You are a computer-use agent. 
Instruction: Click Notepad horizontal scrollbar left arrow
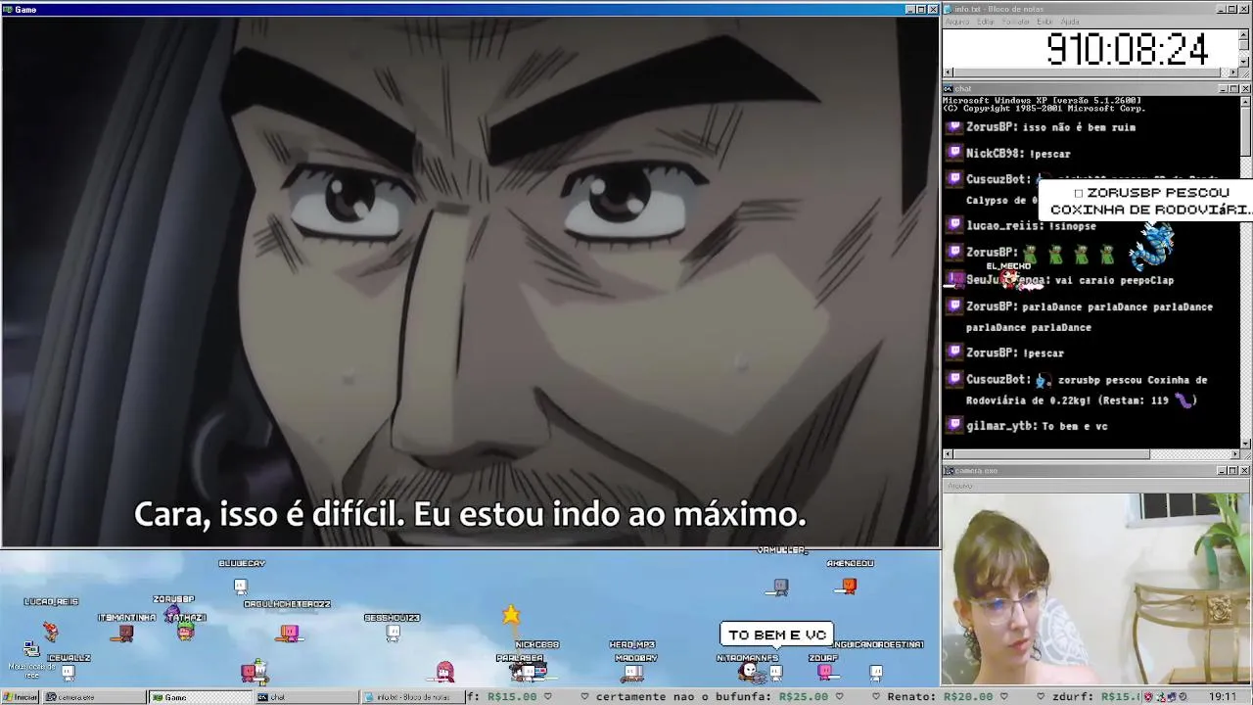point(949,72)
